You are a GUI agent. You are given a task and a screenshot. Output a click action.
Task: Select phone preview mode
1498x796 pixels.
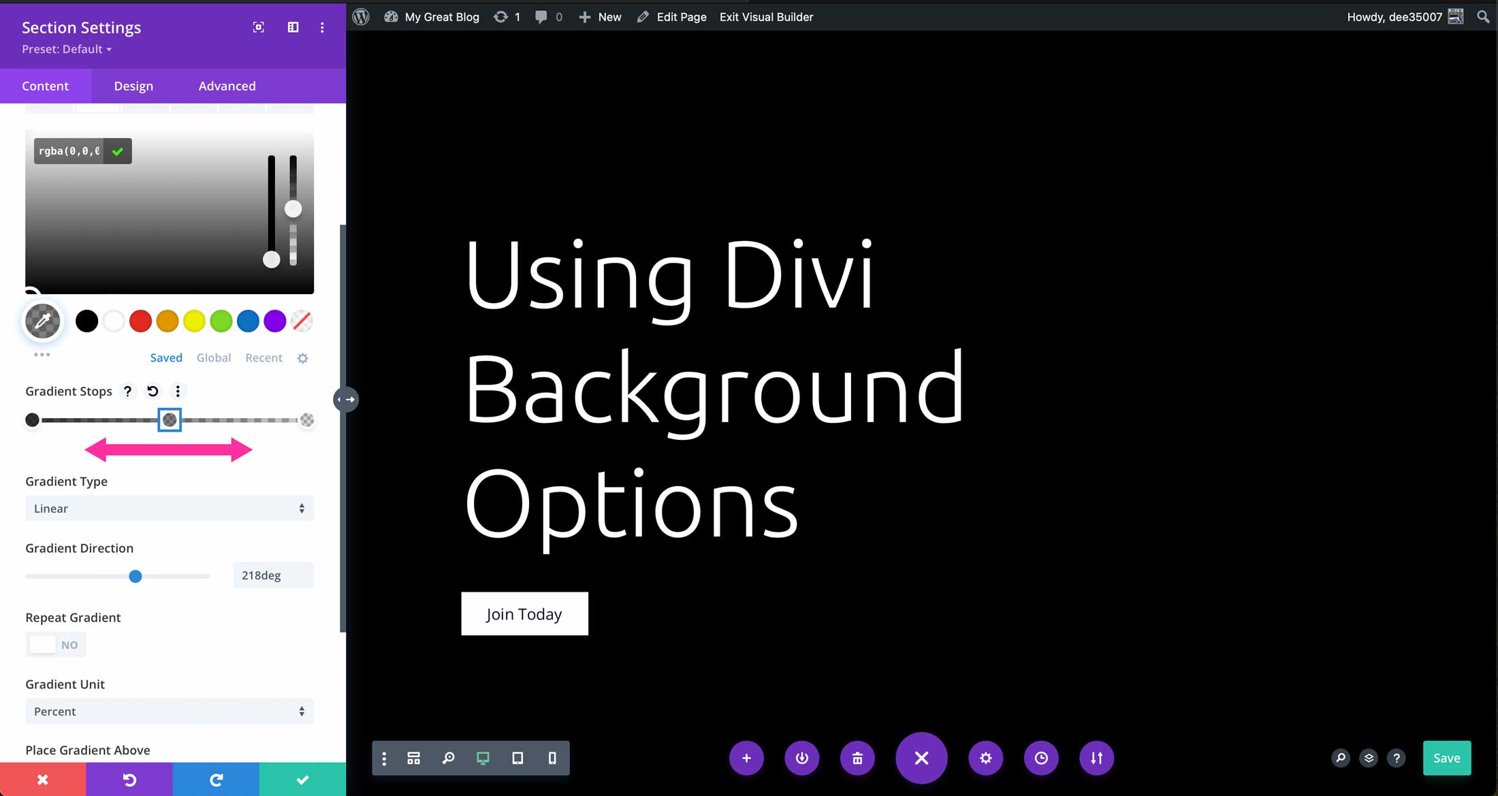coord(552,758)
